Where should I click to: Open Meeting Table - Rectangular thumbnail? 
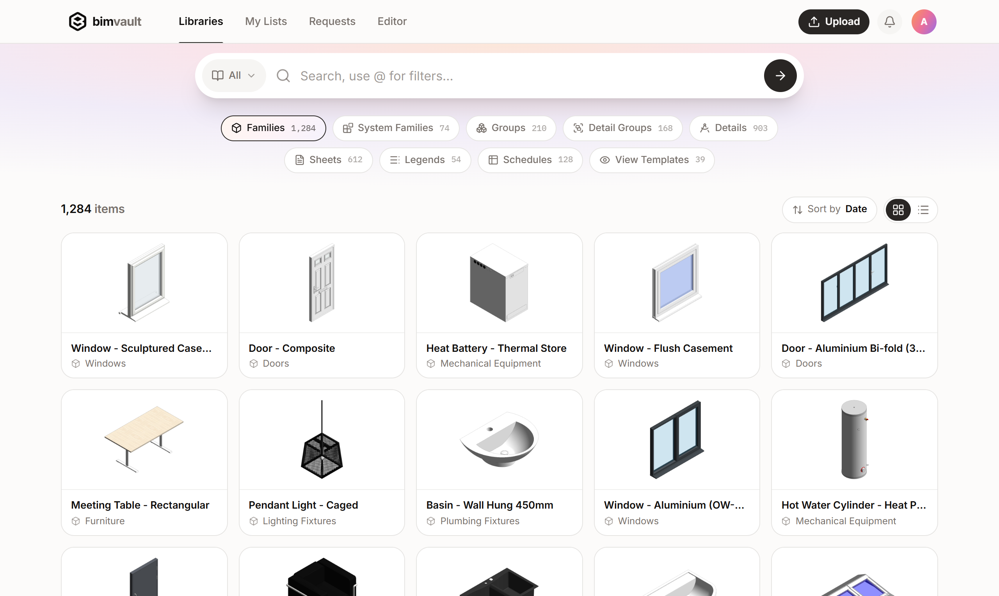pos(144,440)
